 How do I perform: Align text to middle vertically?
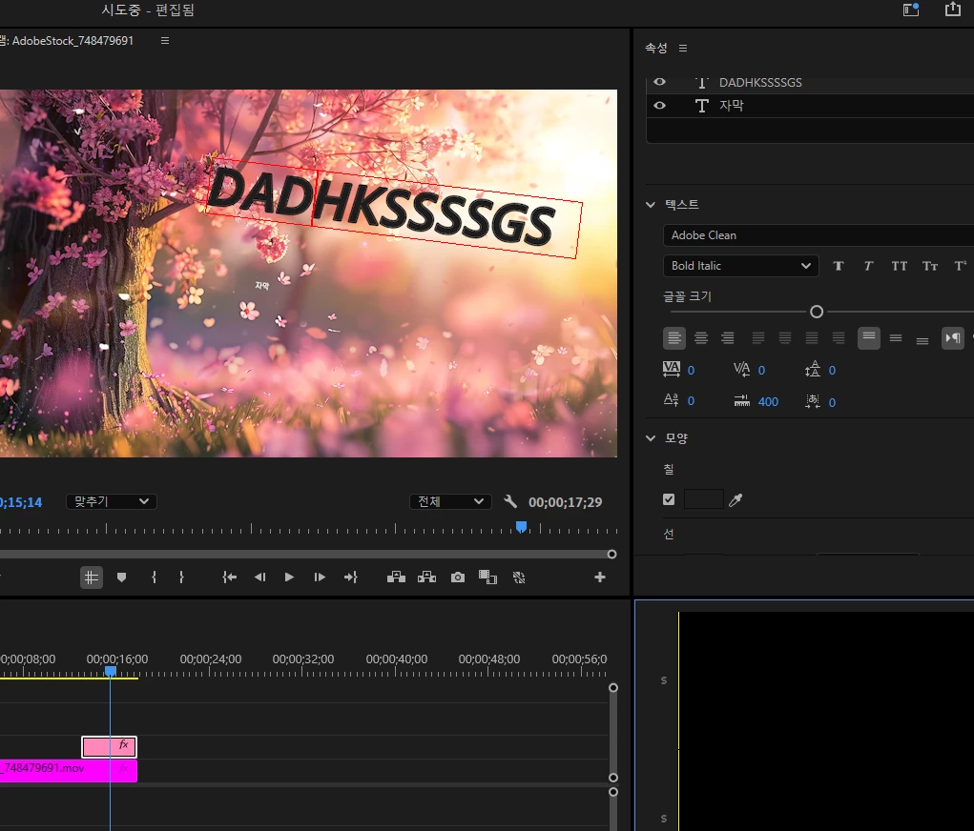coord(895,338)
